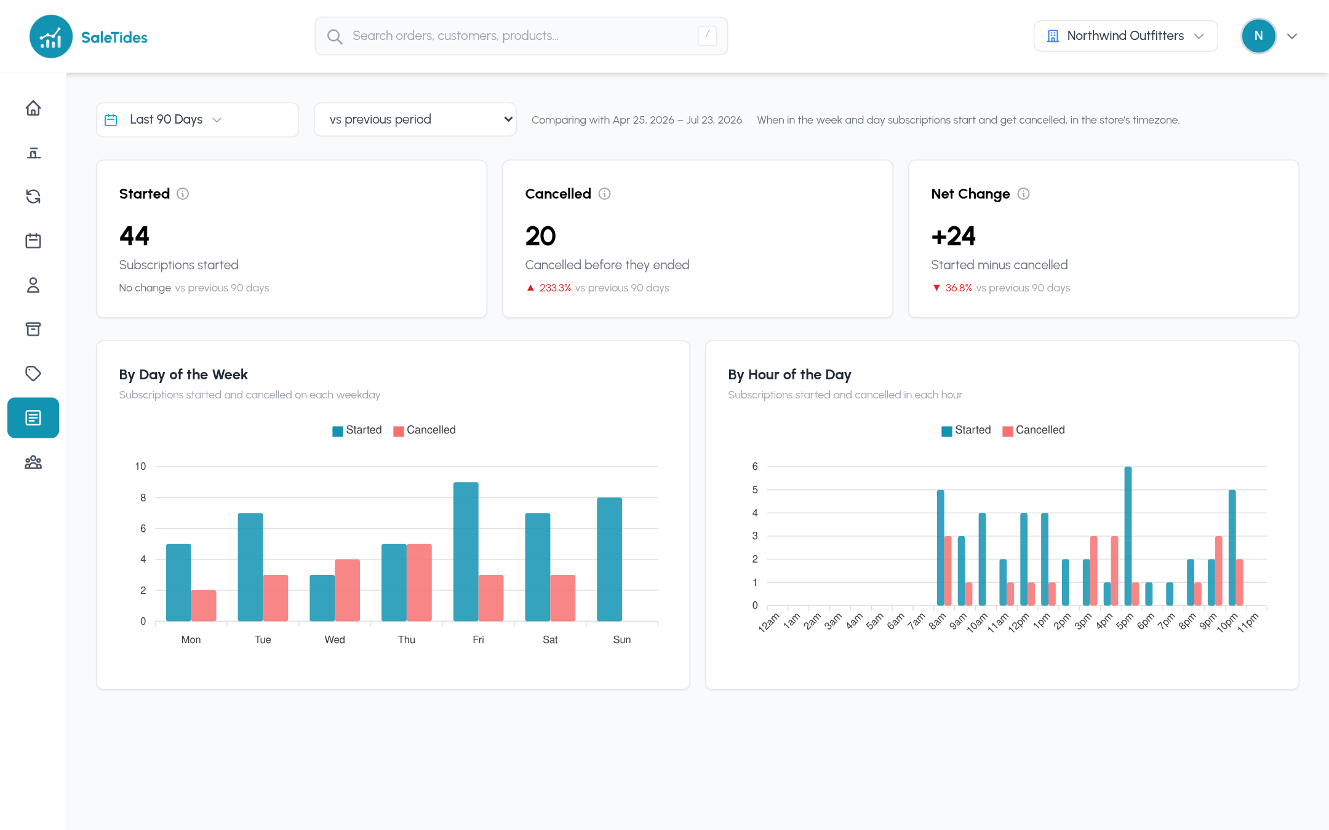Open the Last 90 Days date range dropdown
Screen dimensions: 1329x830
[x=198, y=119]
